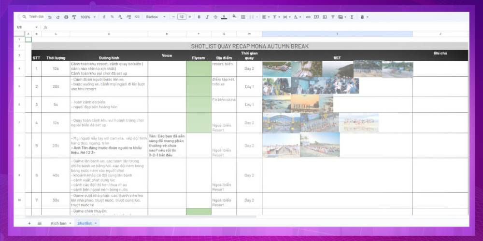Increase font size with plus button
Image resolution: width=483 pixels, height=241 pixels.
190,17
